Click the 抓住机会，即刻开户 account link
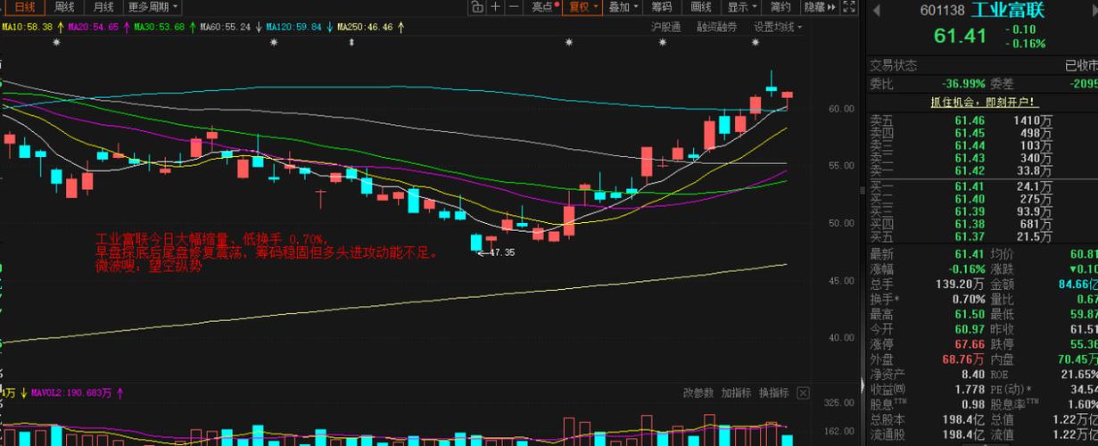The height and width of the screenshot is (446, 1098). 984,103
